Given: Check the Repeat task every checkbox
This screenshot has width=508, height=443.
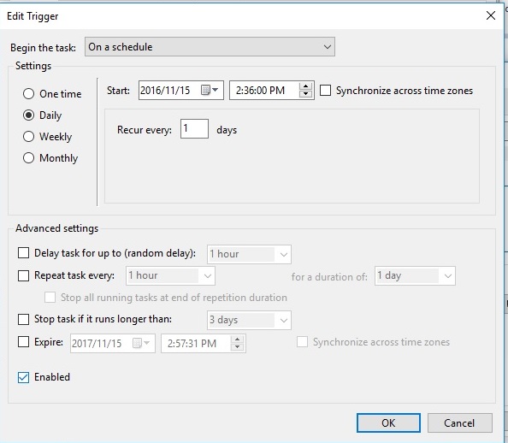Looking at the screenshot, I should click(x=23, y=275).
